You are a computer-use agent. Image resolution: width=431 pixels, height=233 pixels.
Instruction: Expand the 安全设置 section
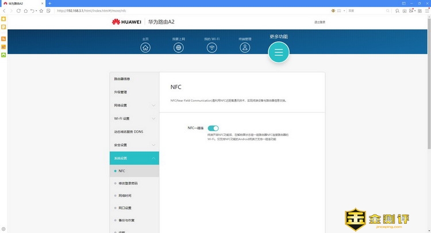(134, 145)
